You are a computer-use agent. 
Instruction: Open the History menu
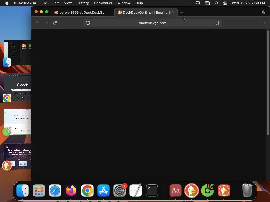pos(83,3)
